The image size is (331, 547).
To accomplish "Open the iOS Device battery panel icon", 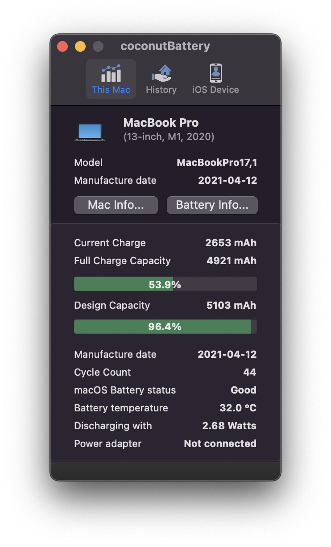I will [x=215, y=73].
